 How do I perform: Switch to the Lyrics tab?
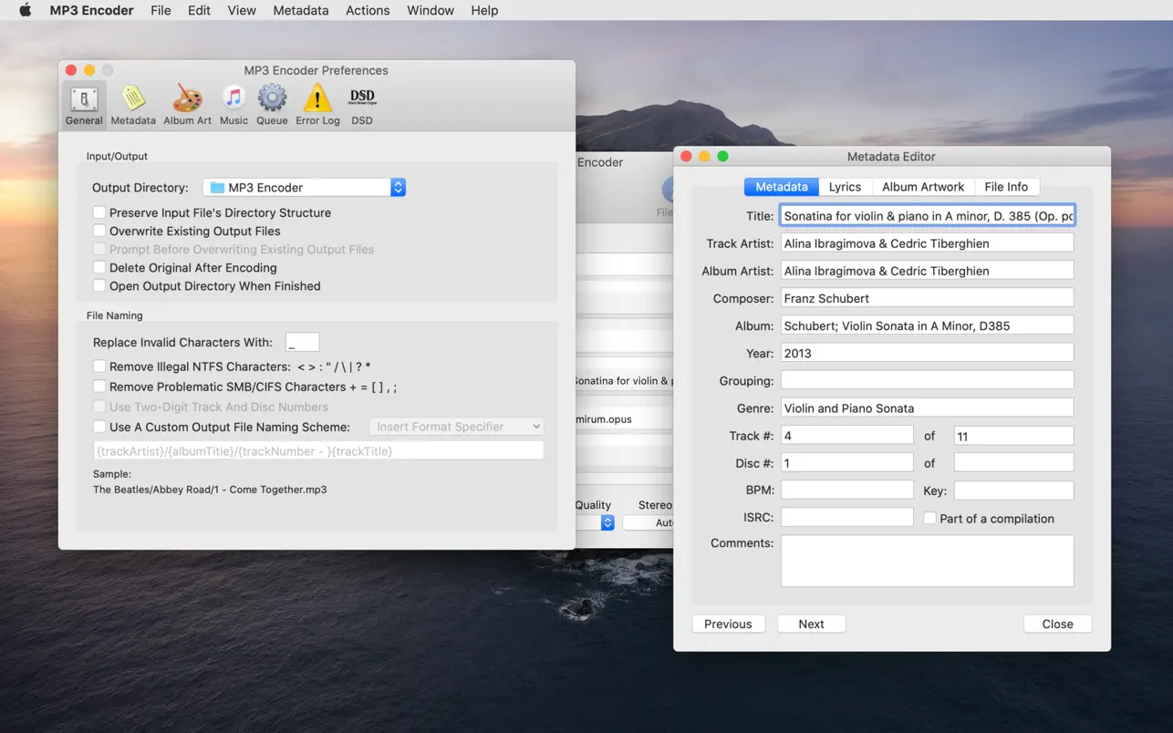pos(845,187)
